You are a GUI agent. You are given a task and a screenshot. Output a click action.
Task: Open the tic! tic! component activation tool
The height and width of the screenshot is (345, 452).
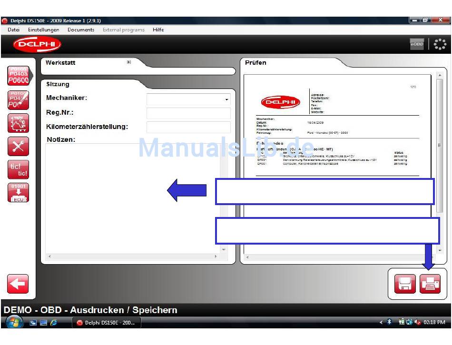tap(19, 169)
